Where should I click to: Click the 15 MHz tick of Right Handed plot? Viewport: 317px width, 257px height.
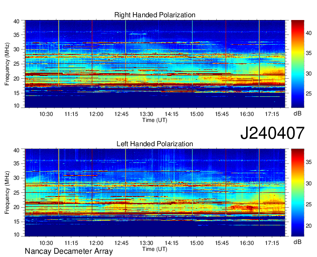point(16,93)
